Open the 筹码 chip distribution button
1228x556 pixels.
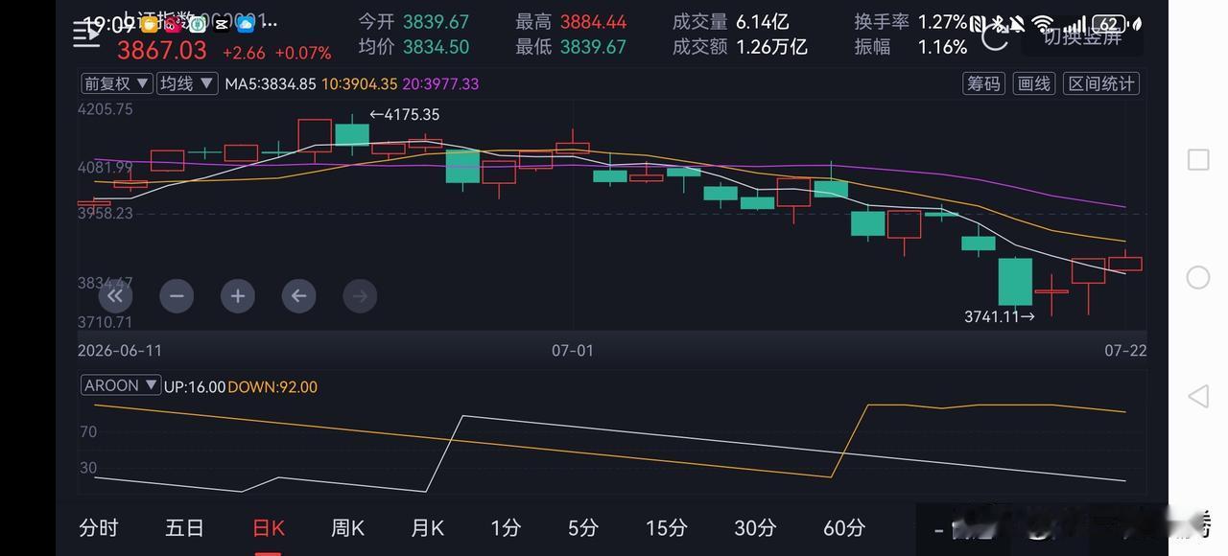click(x=983, y=83)
